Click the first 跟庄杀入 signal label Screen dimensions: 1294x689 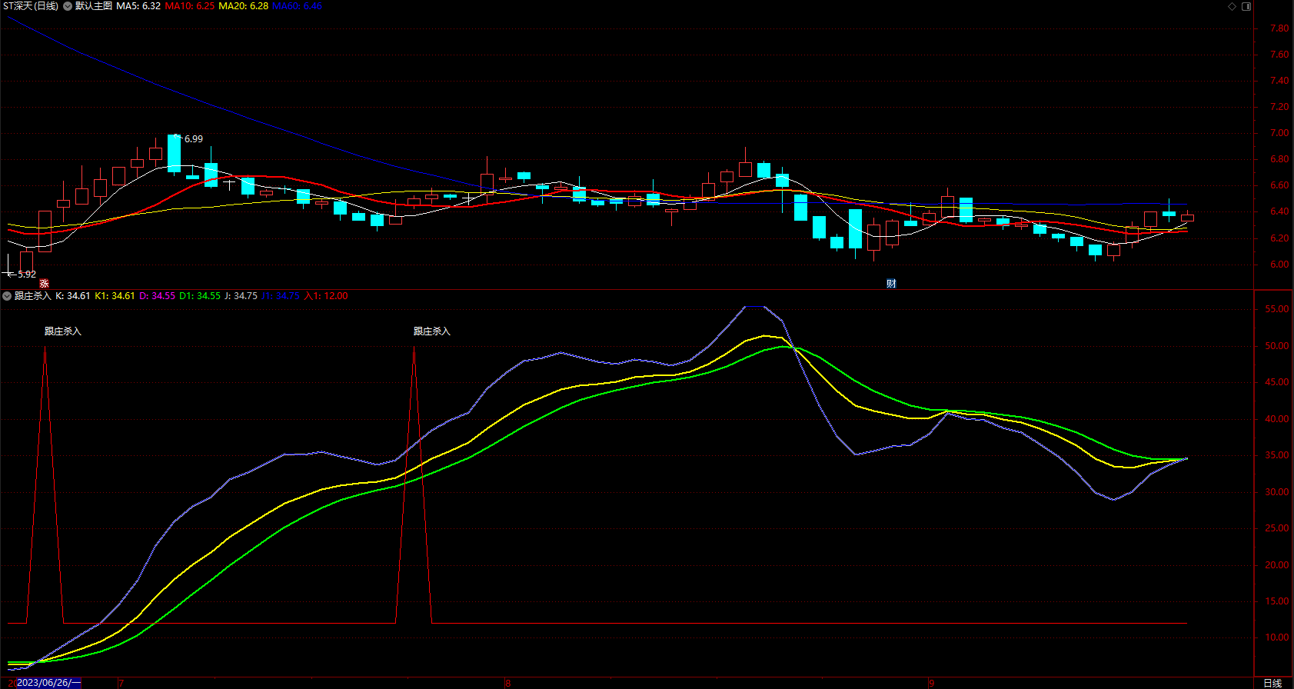tap(63, 331)
